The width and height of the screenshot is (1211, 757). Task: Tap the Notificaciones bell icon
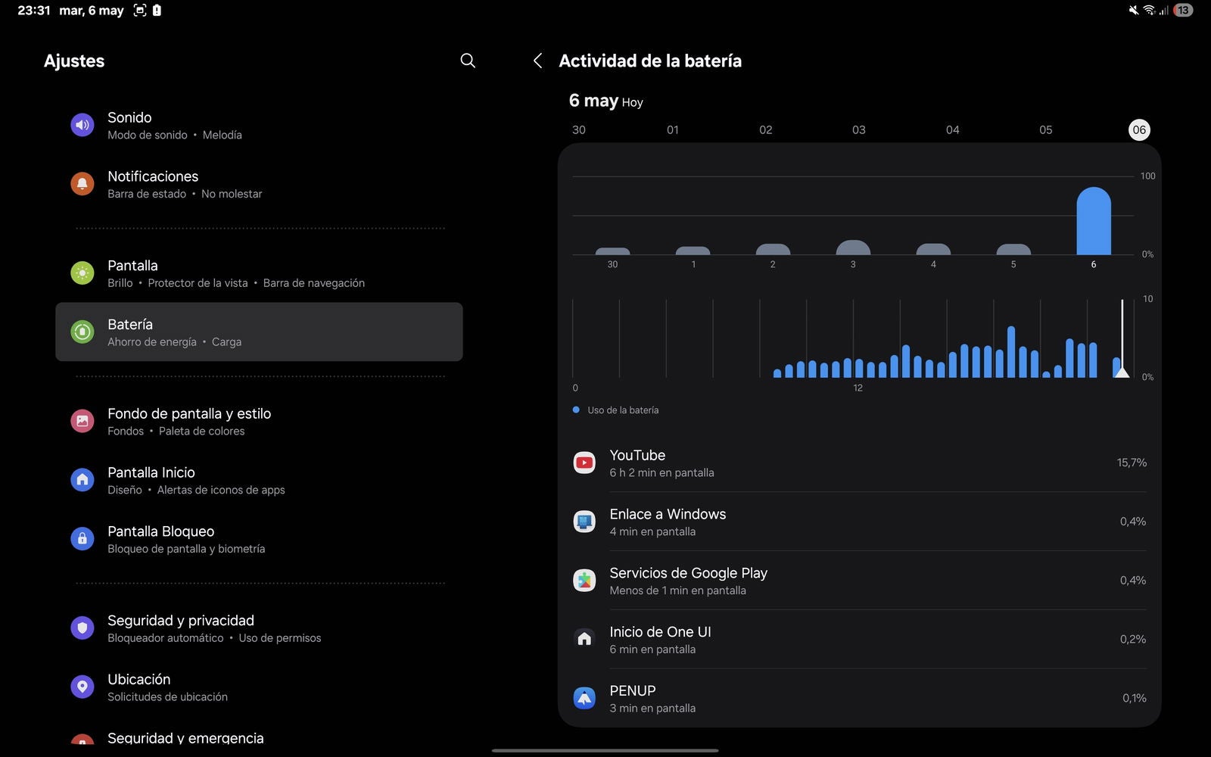coord(82,184)
